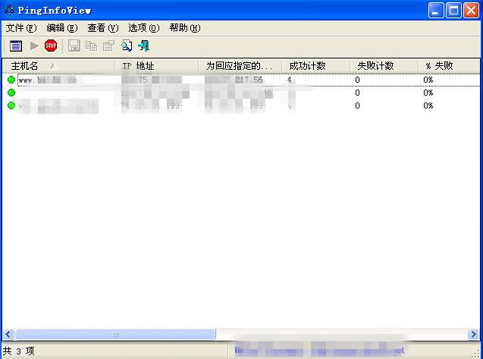Open the ping options window icon

16,46
